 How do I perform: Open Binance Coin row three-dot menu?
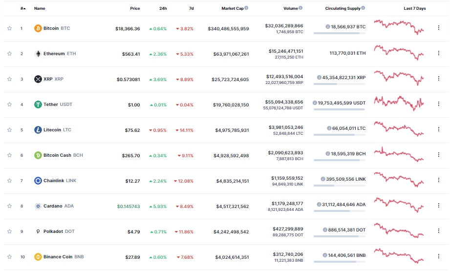[x=439, y=256]
